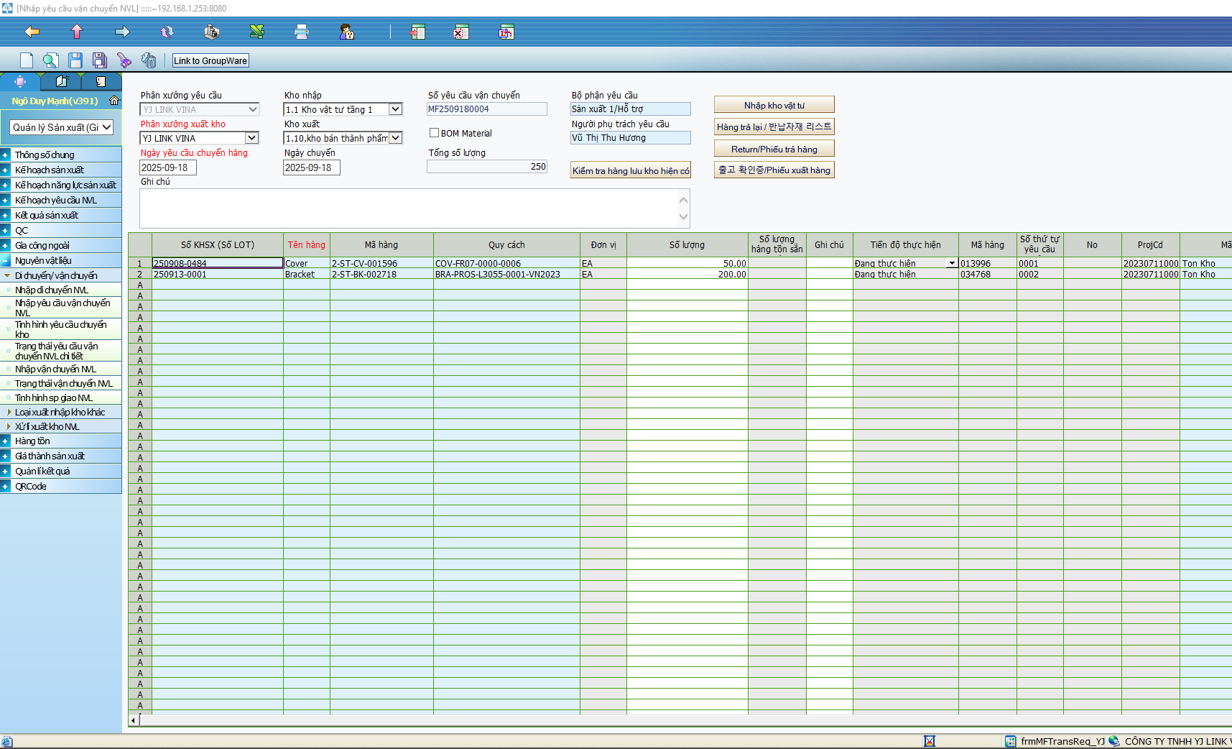Click the magnifier search icon
Screen dimensions: 1232x749
tap(50, 60)
